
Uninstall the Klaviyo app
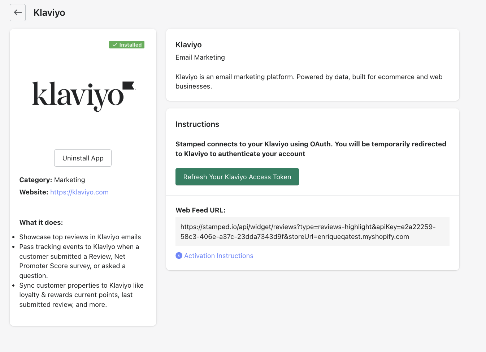[83, 158]
